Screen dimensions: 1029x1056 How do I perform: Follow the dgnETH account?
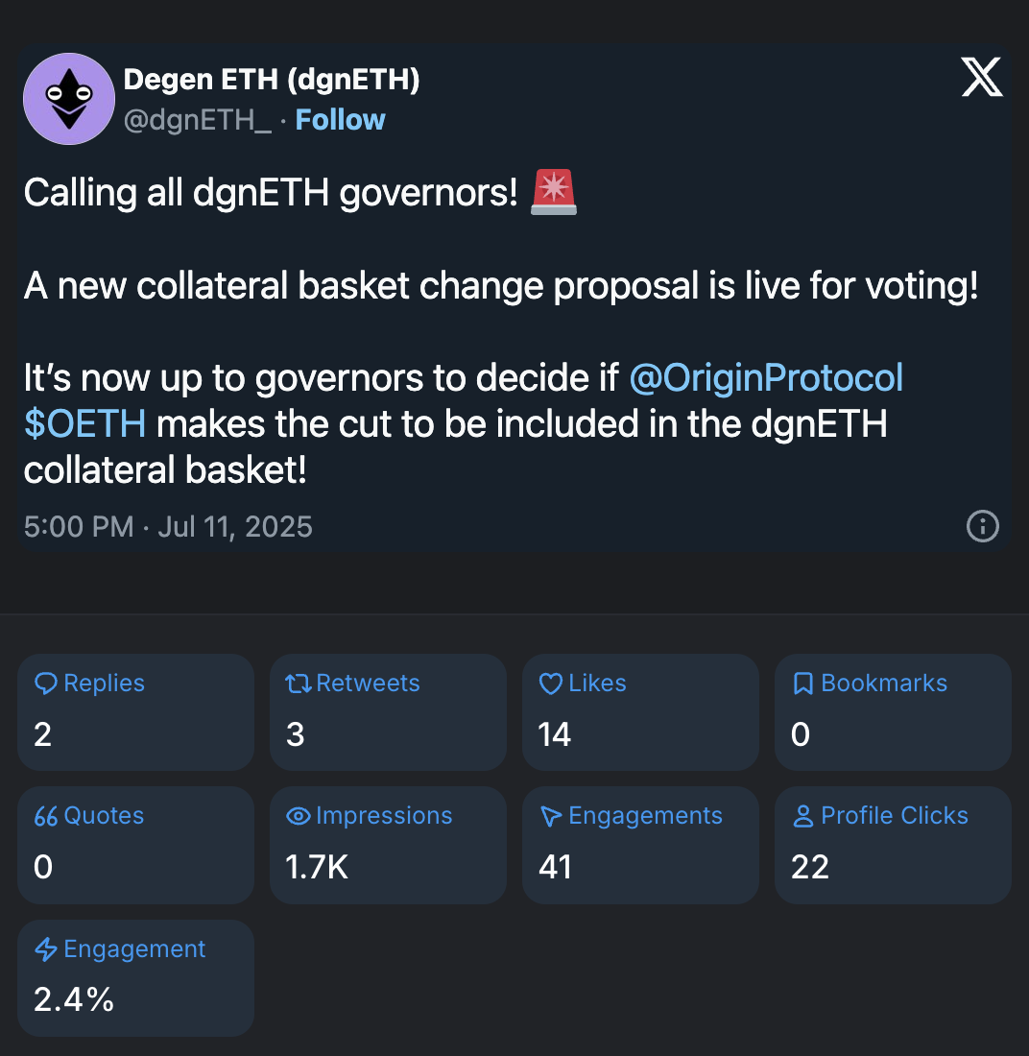tap(340, 120)
